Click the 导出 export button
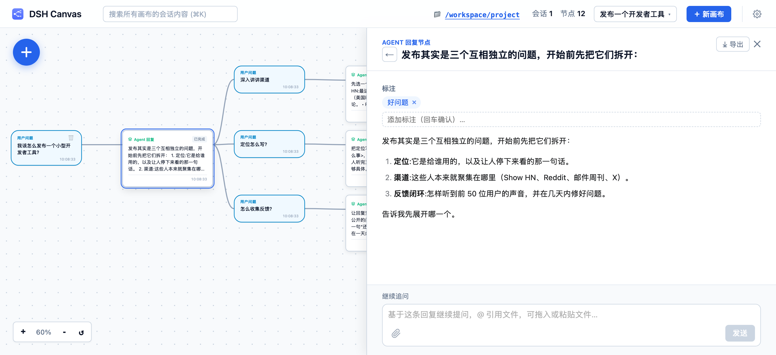Viewport: 776px width, 355px height. click(x=732, y=44)
